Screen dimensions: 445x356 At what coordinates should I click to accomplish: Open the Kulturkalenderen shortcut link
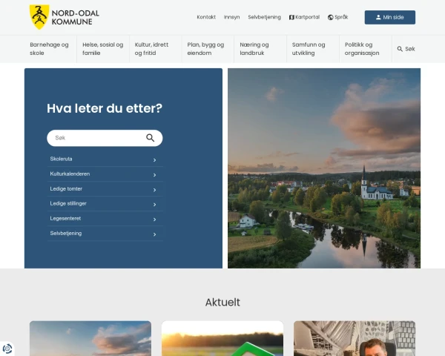(105, 174)
